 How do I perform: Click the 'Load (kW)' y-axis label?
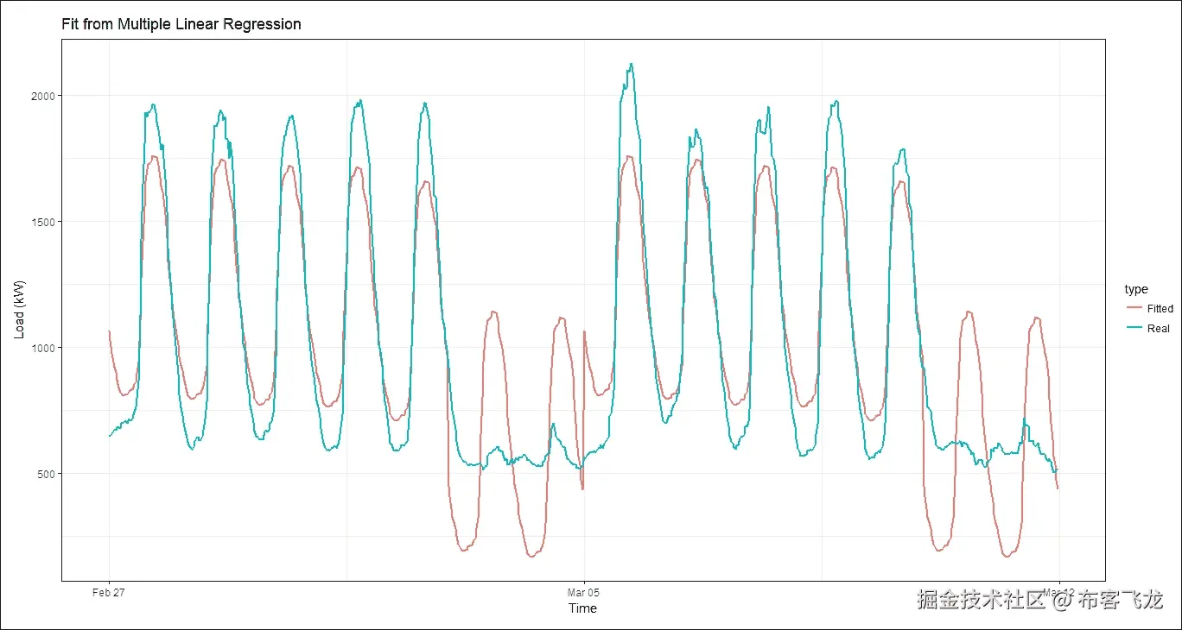(20, 311)
